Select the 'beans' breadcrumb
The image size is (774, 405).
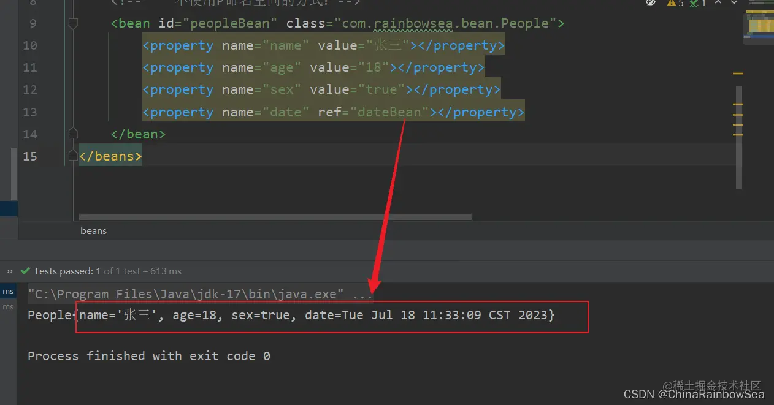click(93, 230)
